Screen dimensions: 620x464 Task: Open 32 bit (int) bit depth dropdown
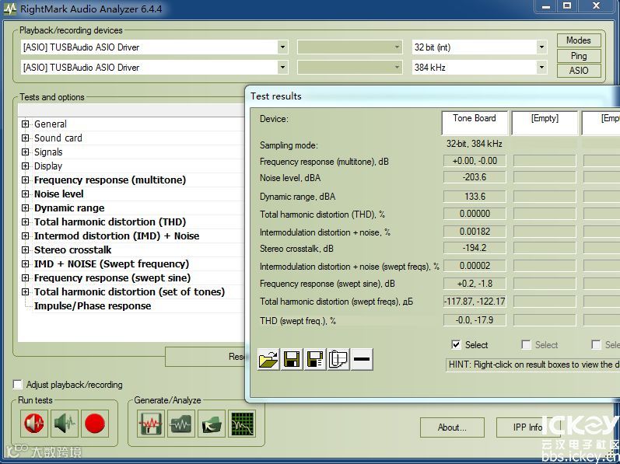[x=541, y=47]
